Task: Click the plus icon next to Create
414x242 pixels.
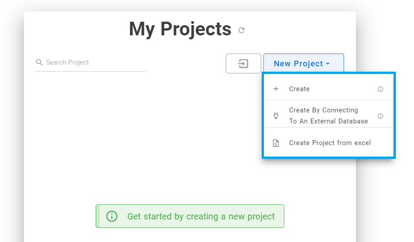Action: (x=276, y=89)
